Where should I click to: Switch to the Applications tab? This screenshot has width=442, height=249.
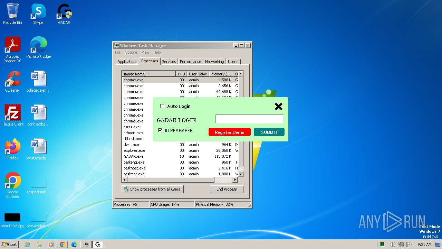click(x=127, y=62)
